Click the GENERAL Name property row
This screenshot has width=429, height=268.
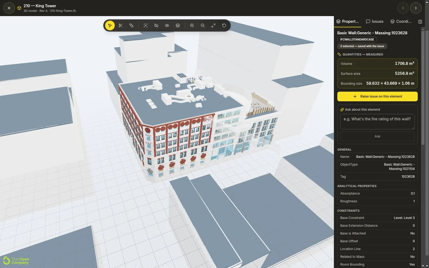(377, 157)
